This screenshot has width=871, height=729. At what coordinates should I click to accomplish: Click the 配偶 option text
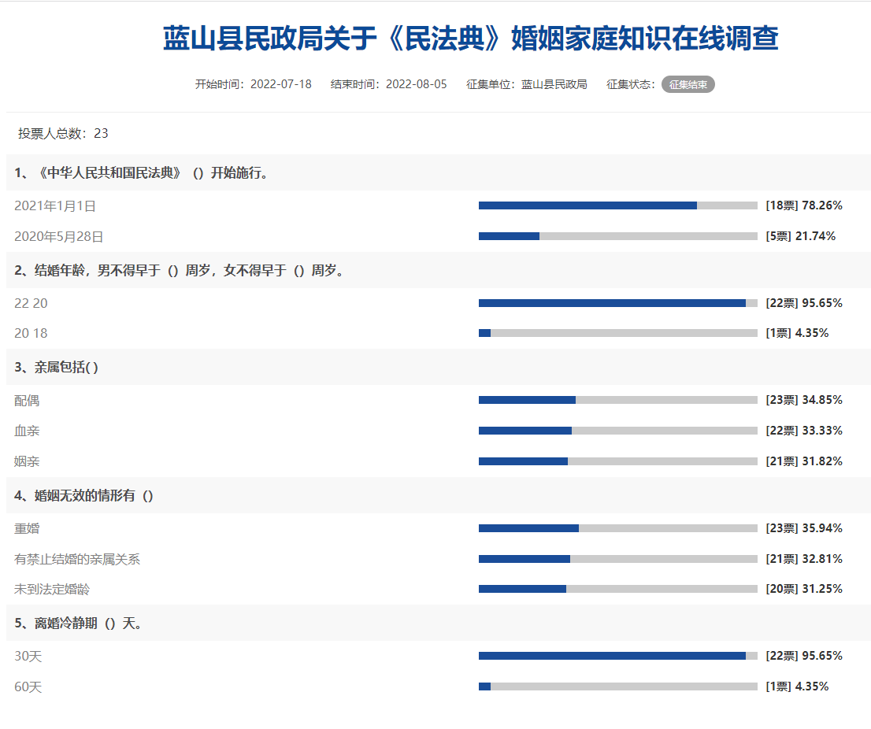[x=27, y=401]
